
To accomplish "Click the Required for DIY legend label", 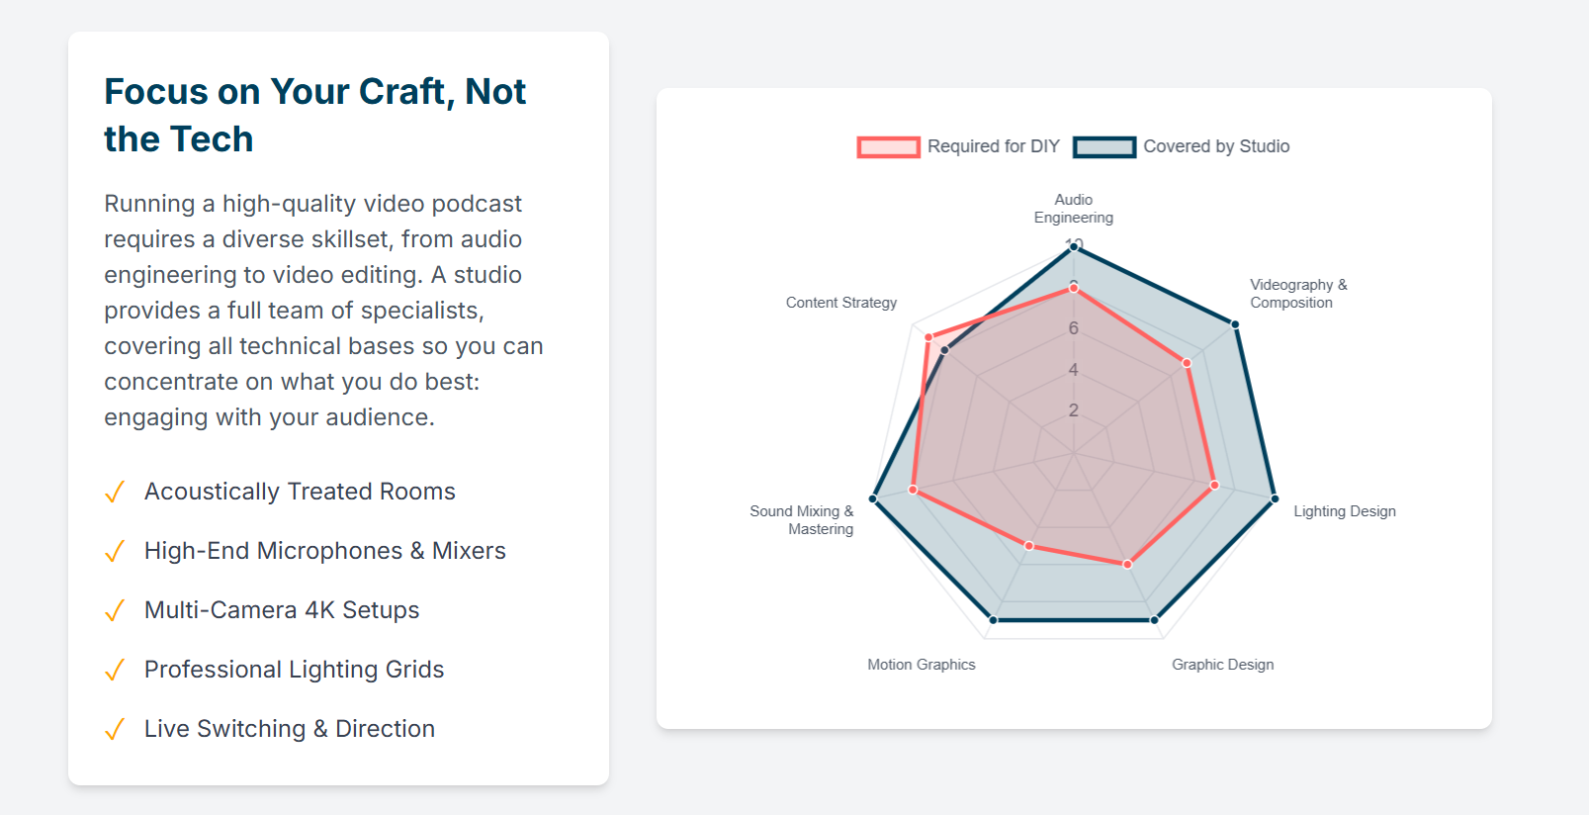I will coord(993,146).
